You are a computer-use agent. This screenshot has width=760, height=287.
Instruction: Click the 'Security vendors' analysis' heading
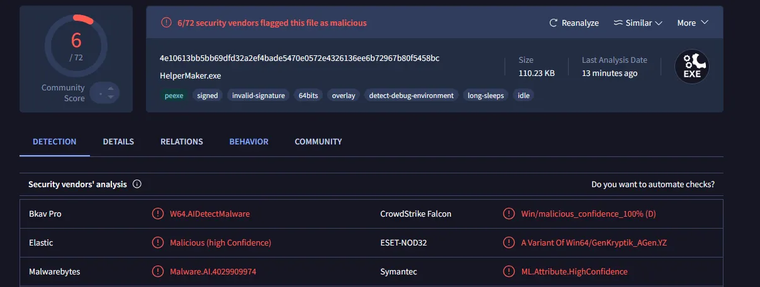pyautogui.click(x=77, y=185)
